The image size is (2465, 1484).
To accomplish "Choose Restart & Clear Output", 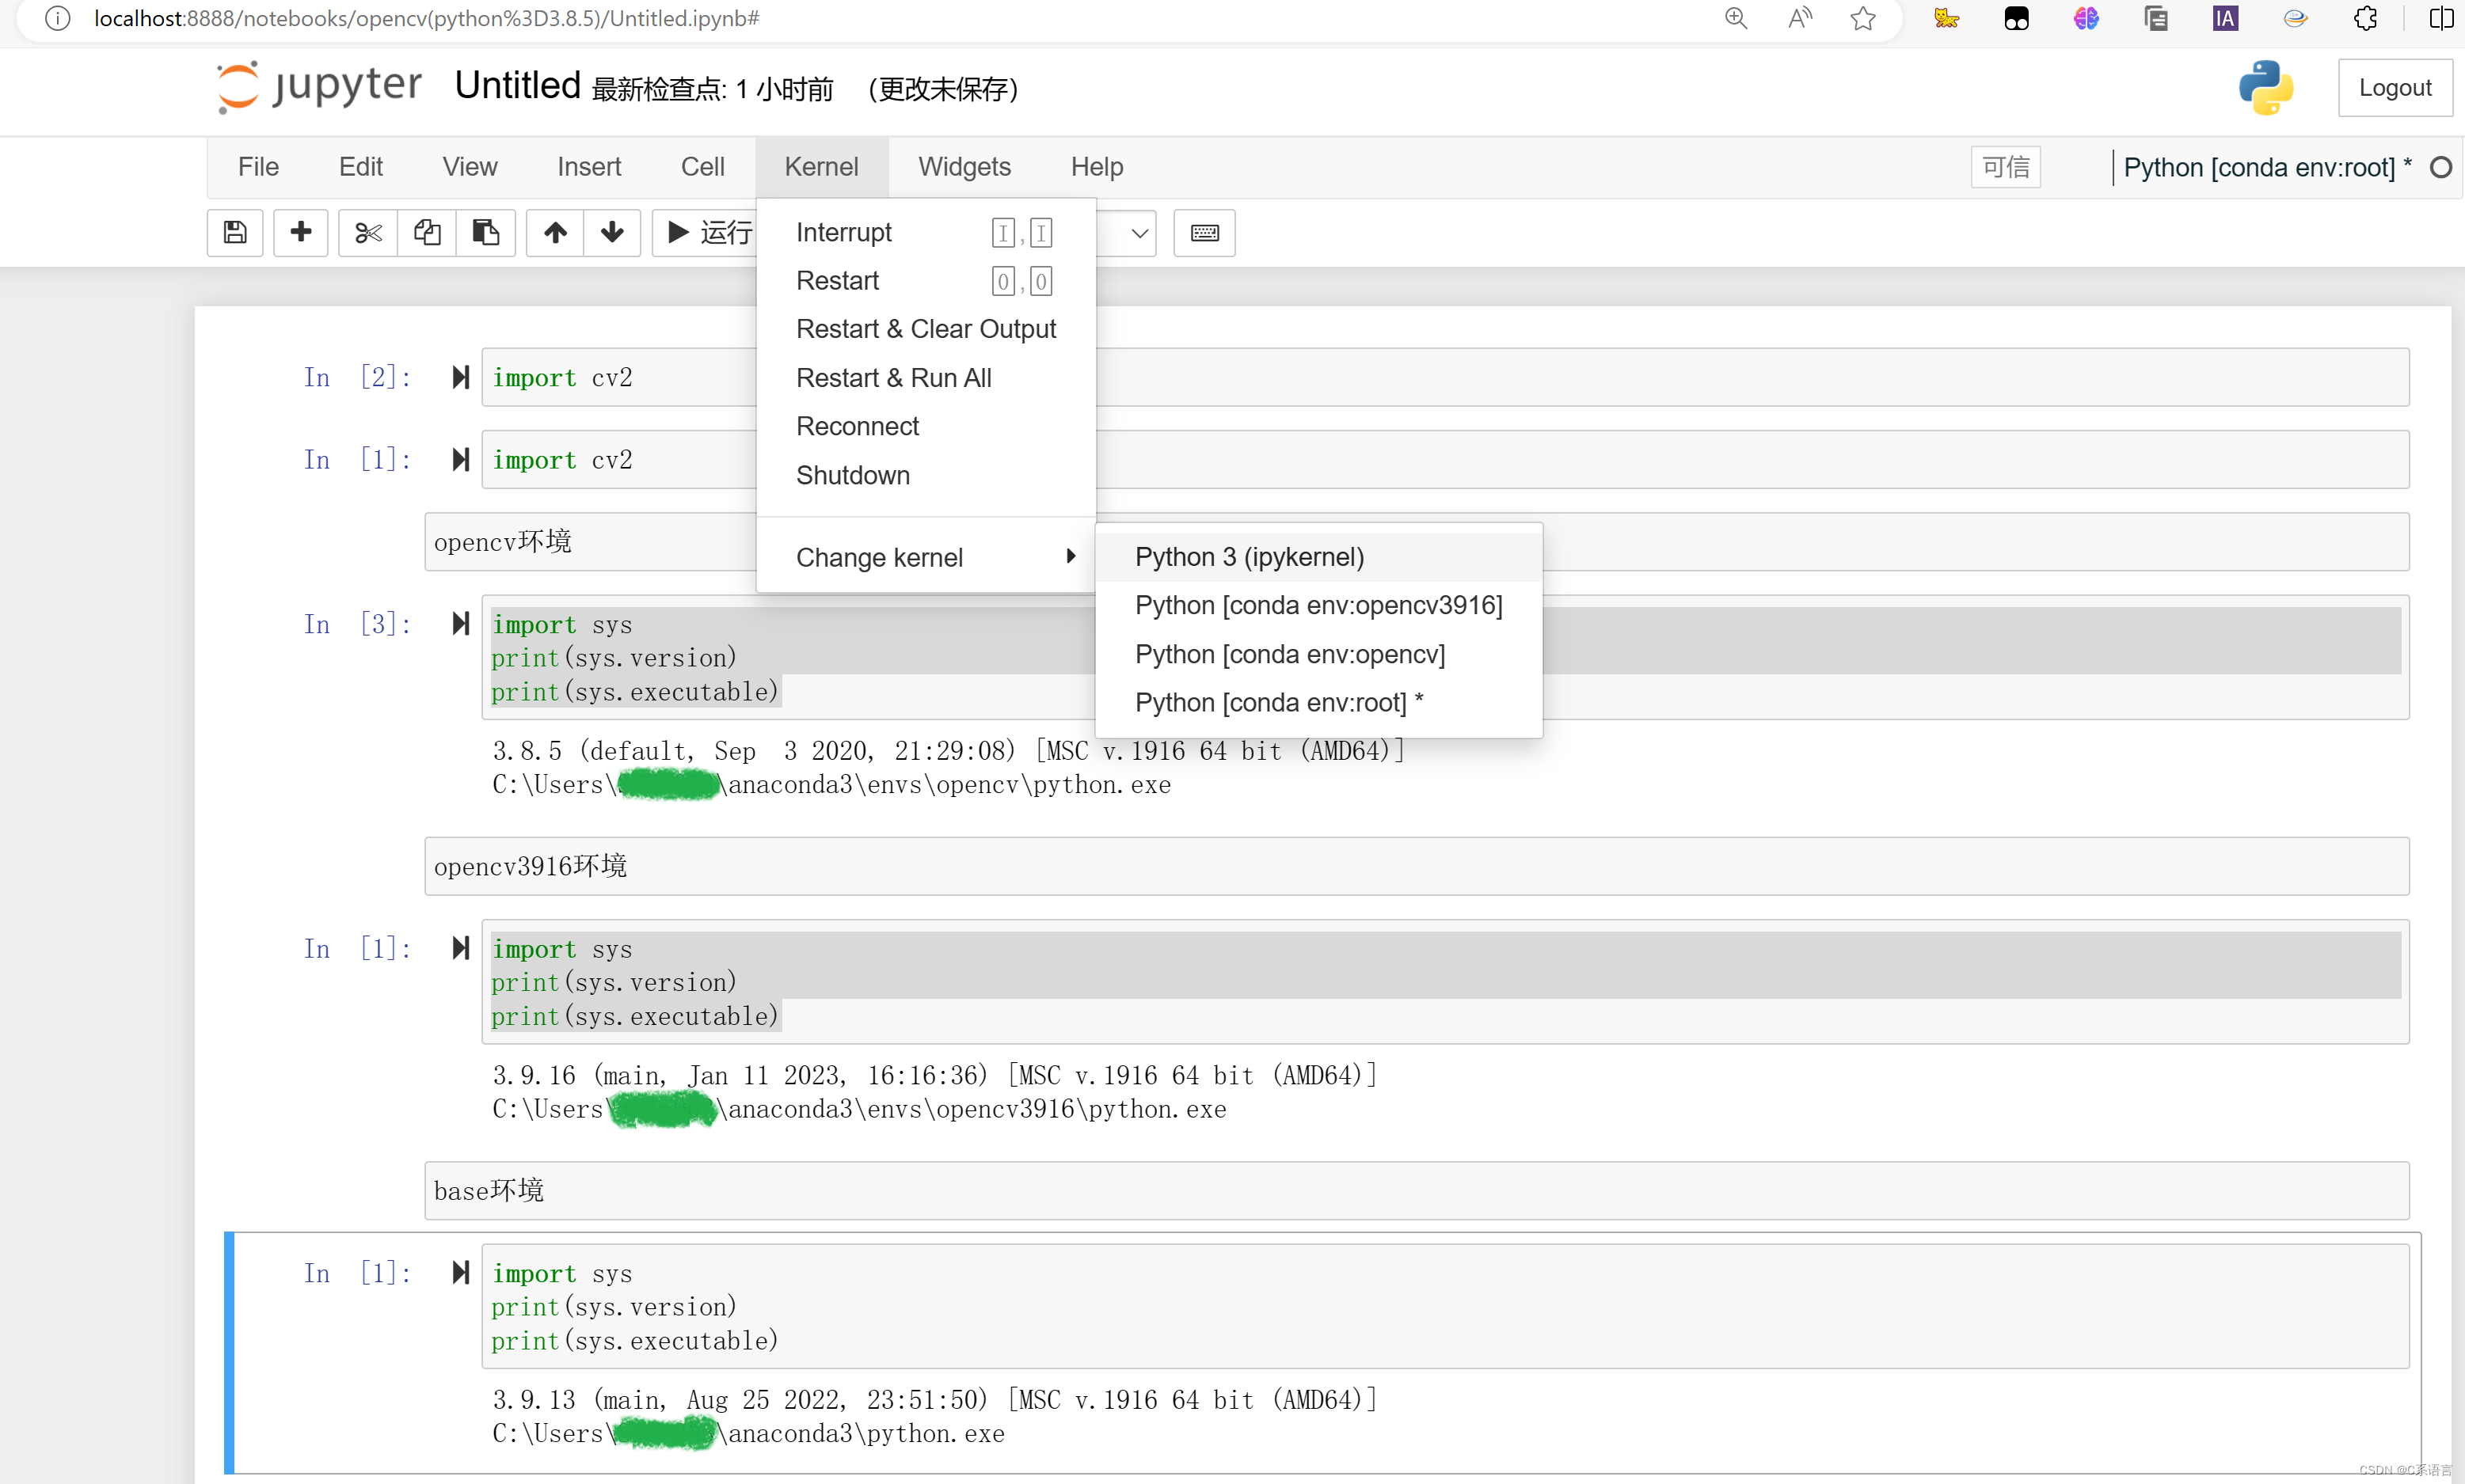I will coord(926,329).
